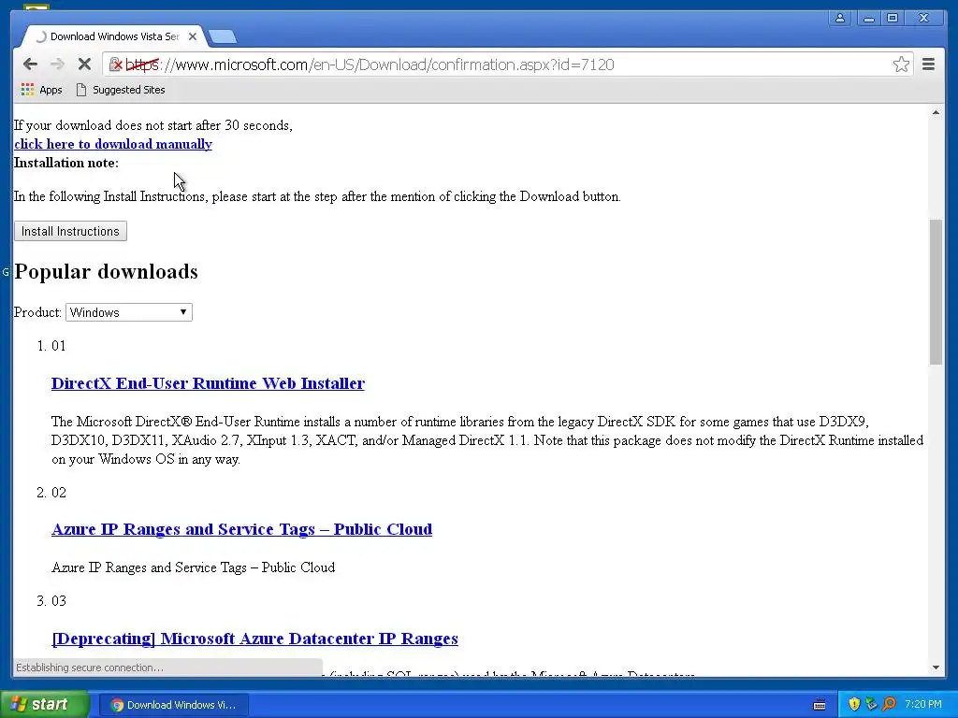Image resolution: width=958 pixels, height=718 pixels.
Task: Open Deprecating Microsoft Azure Datacenter IP Ranges link
Action: coord(254,639)
